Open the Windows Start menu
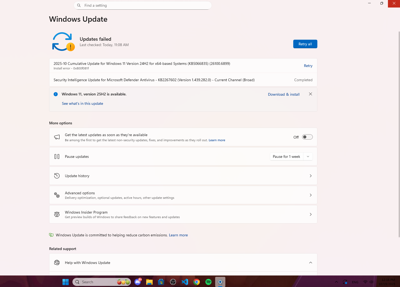This screenshot has width=400, height=287. pyautogui.click(x=65, y=282)
